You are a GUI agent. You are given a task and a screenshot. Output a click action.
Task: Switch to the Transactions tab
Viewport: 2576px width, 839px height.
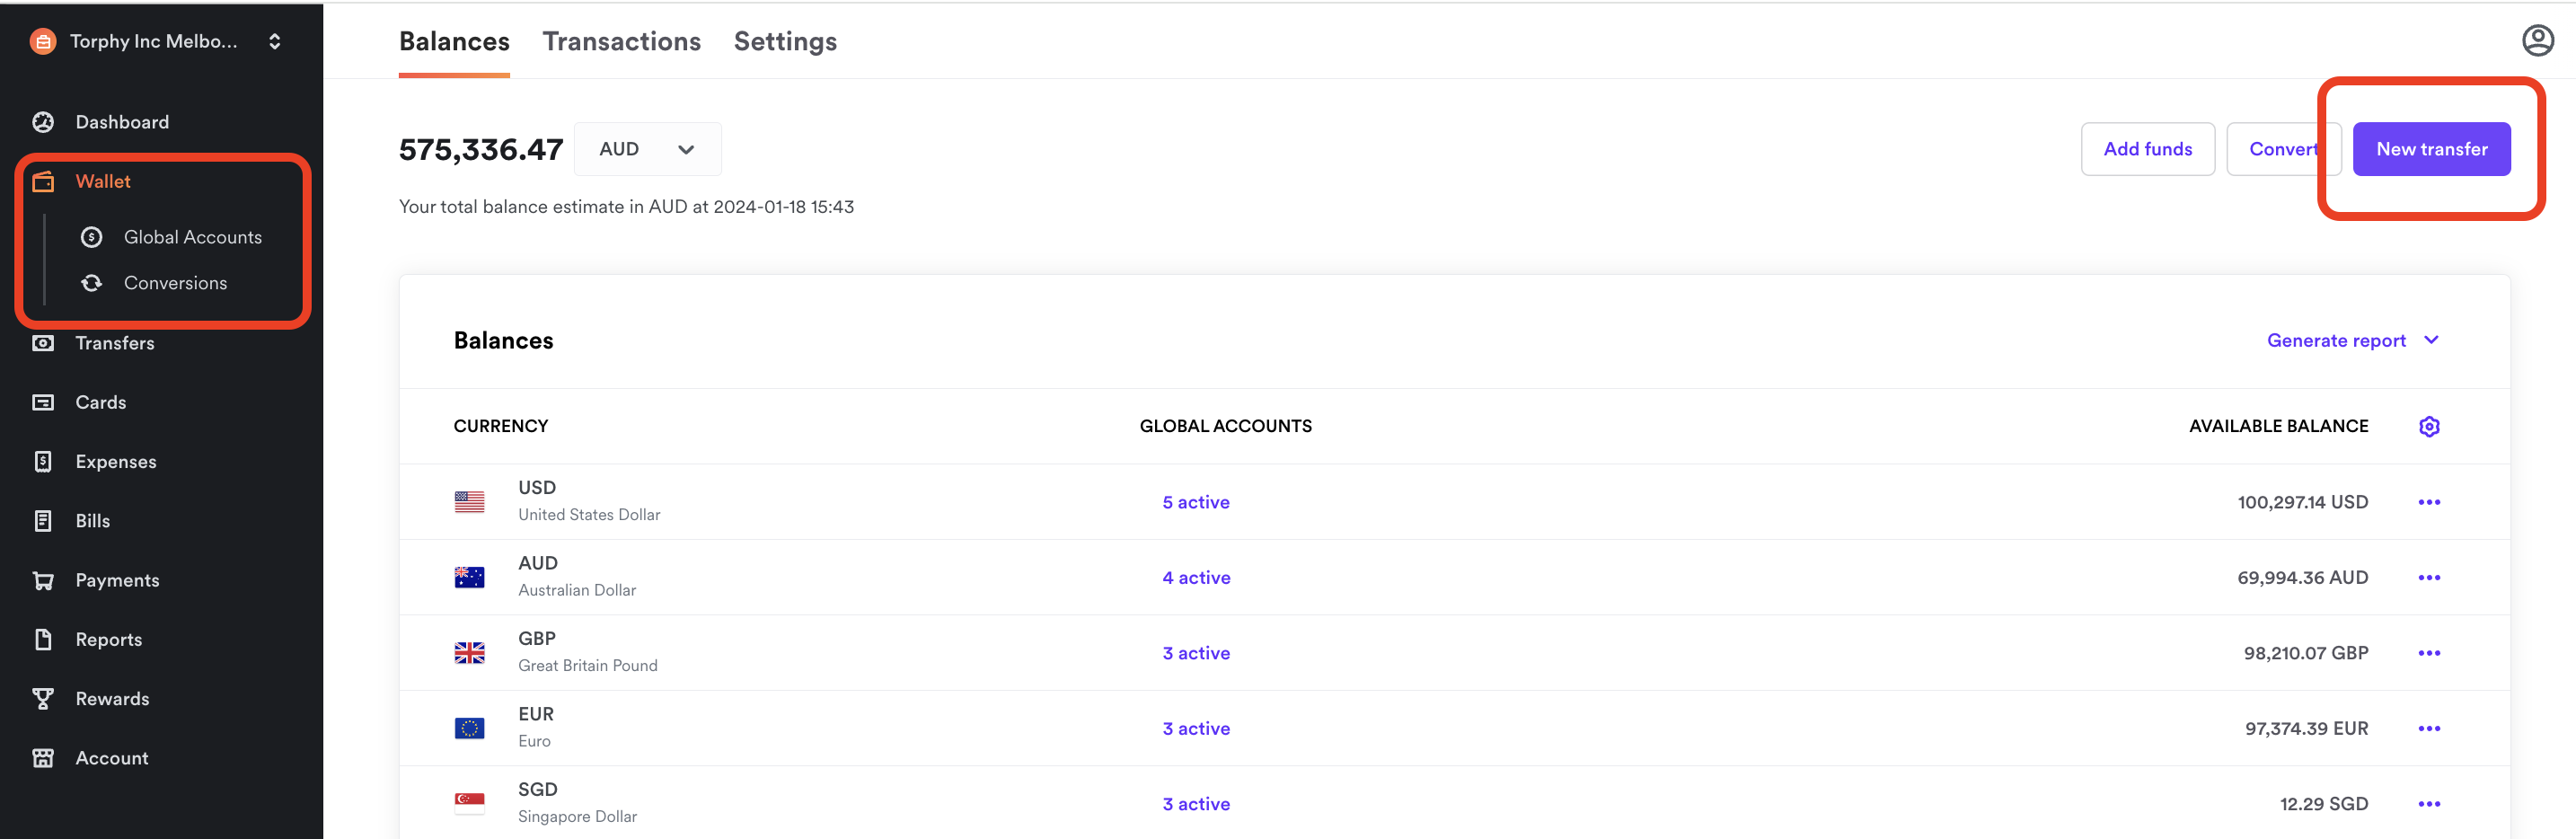[621, 41]
